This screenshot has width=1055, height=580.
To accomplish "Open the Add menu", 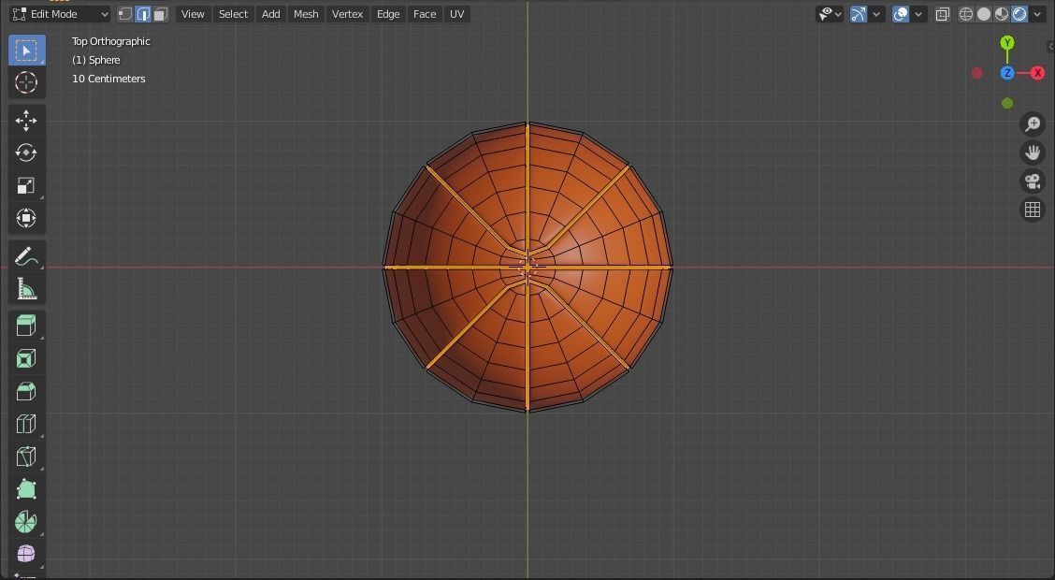I will click(x=270, y=14).
